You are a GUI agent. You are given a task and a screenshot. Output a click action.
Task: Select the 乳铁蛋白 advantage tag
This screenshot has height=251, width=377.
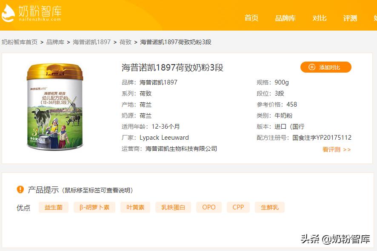(173, 207)
